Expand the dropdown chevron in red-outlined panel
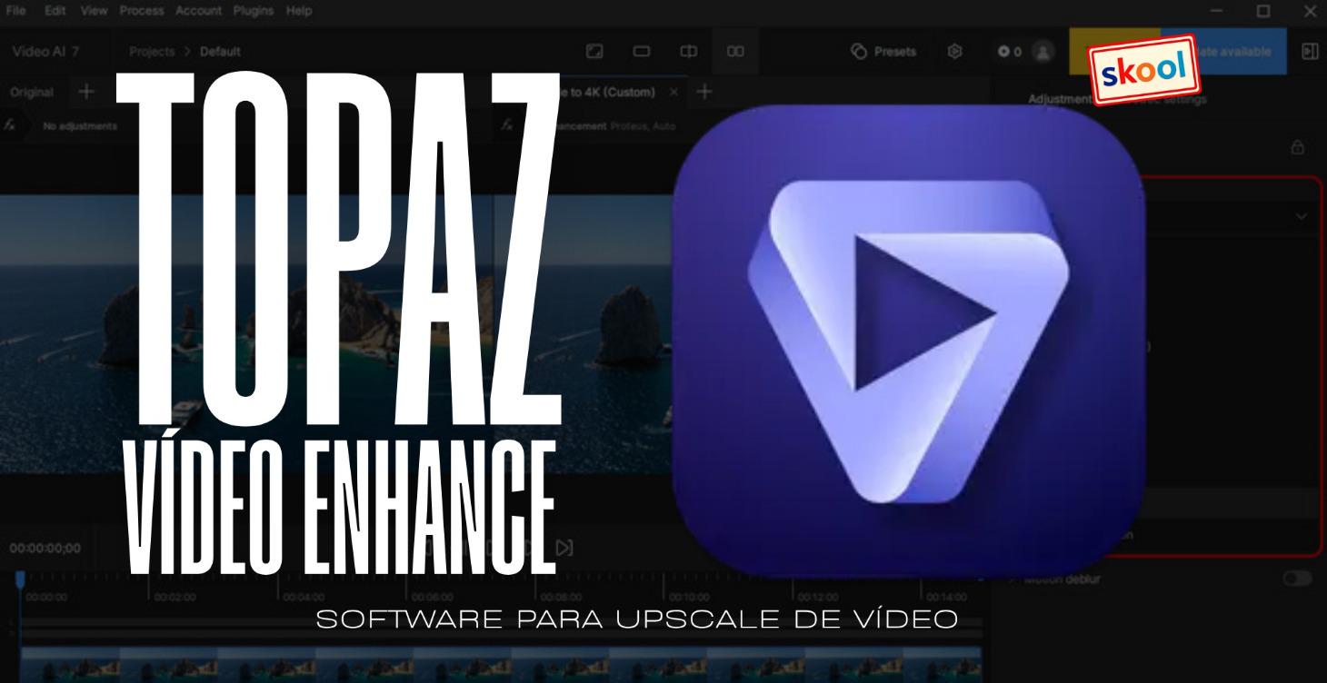Screen dimensions: 1327x683 pyautogui.click(x=1301, y=216)
